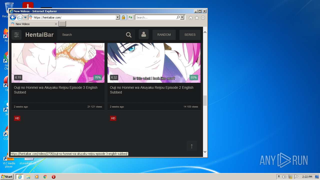Go to the browser Home page icon
The image size is (320, 180).
point(191,18)
